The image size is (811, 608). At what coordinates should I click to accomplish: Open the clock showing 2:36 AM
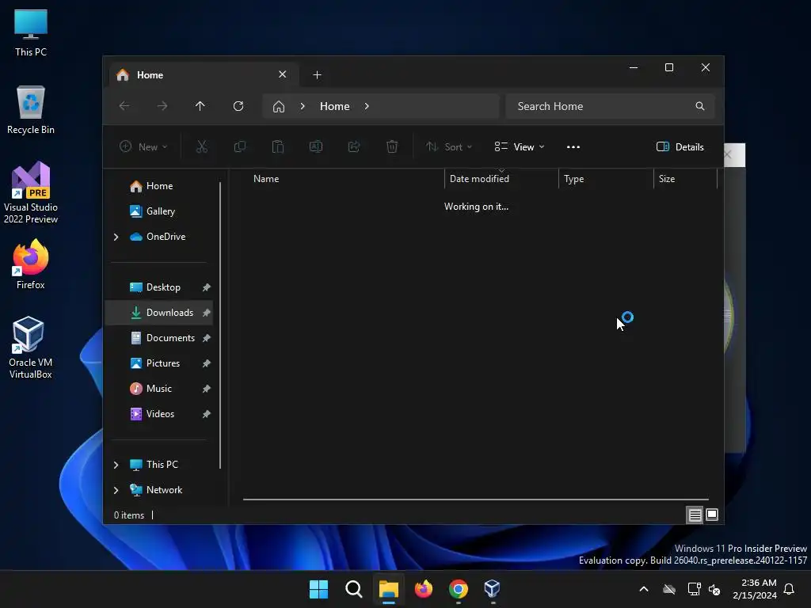pyautogui.click(x=755, y=589)
